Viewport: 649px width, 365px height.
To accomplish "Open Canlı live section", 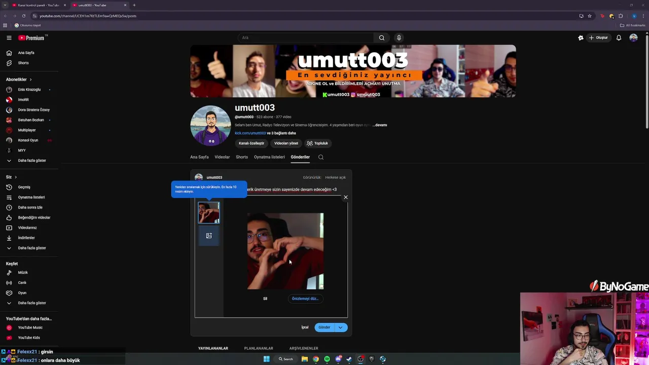I will pyautogui.click(x=22, y=283).
